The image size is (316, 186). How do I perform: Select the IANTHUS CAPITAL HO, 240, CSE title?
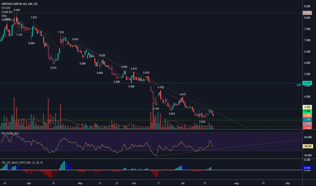(20, 4)
